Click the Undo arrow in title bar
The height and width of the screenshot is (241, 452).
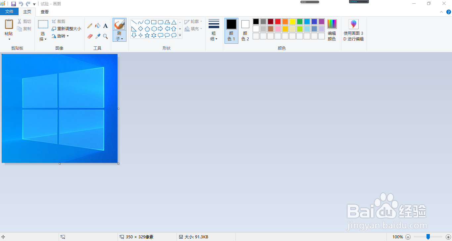coord(21,4)
